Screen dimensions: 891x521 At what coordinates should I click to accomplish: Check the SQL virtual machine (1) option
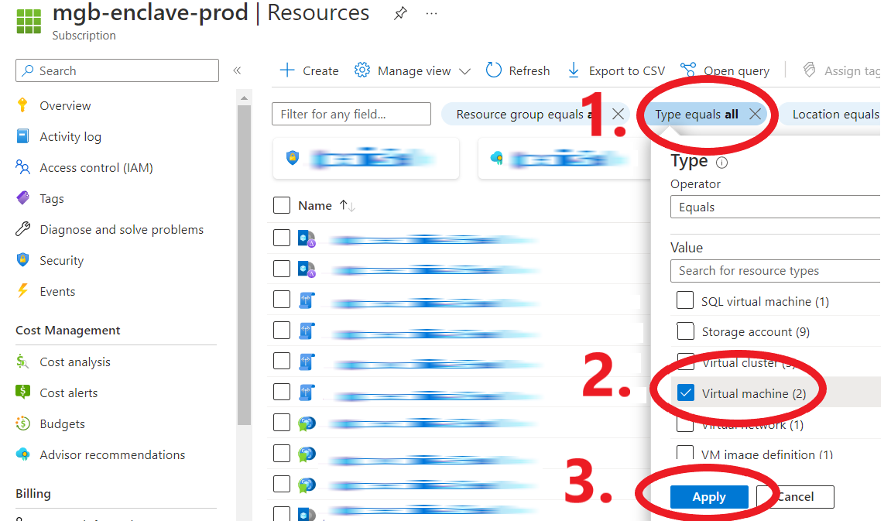tap(685, 300)
